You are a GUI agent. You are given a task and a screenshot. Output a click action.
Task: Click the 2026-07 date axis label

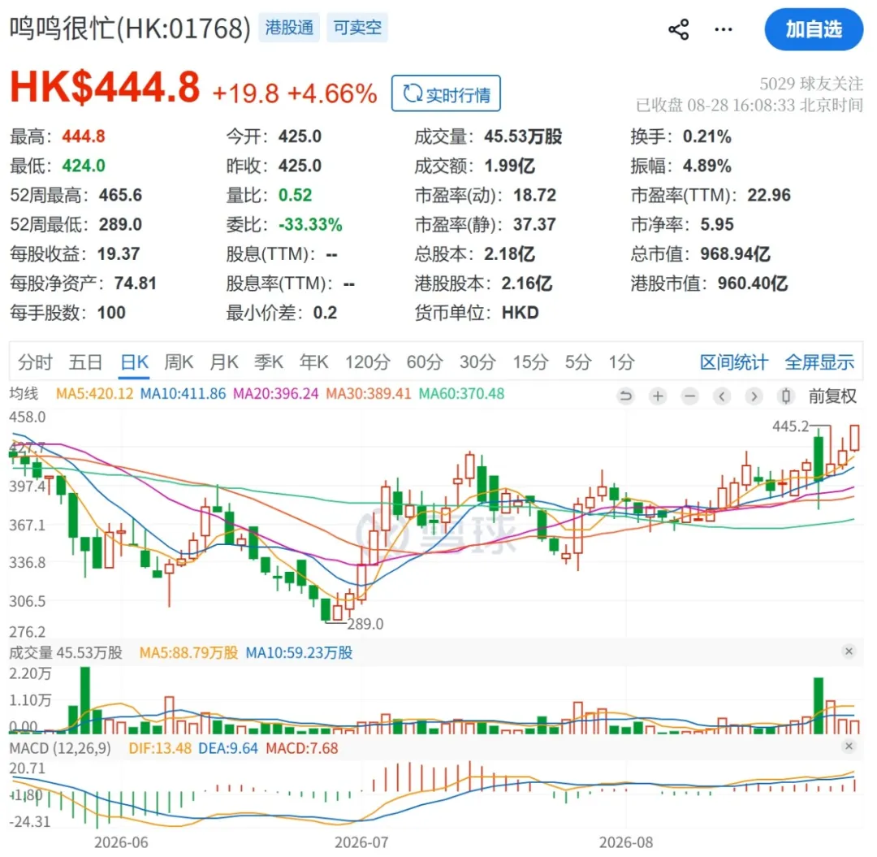(x=361, y=842)
